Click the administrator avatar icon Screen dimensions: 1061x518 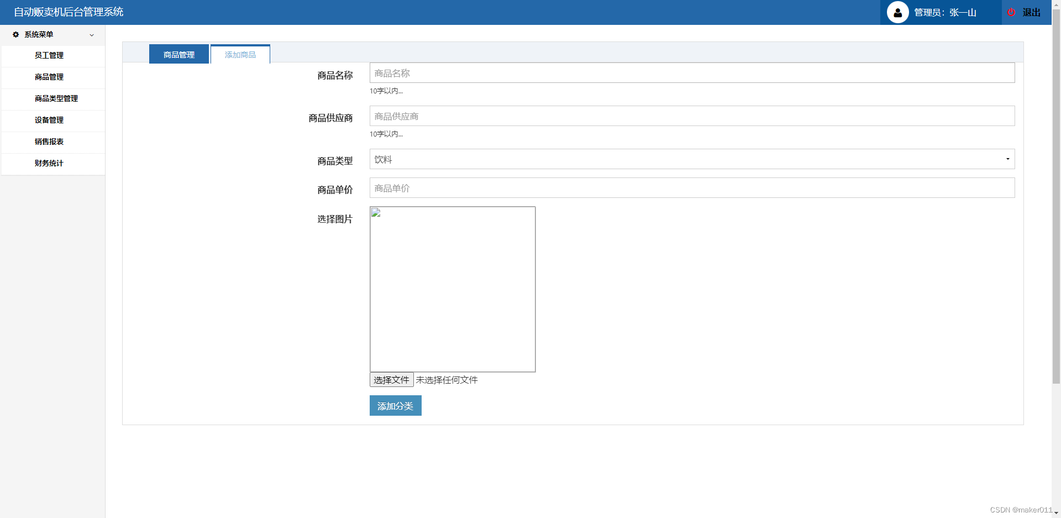coord(897,12)
